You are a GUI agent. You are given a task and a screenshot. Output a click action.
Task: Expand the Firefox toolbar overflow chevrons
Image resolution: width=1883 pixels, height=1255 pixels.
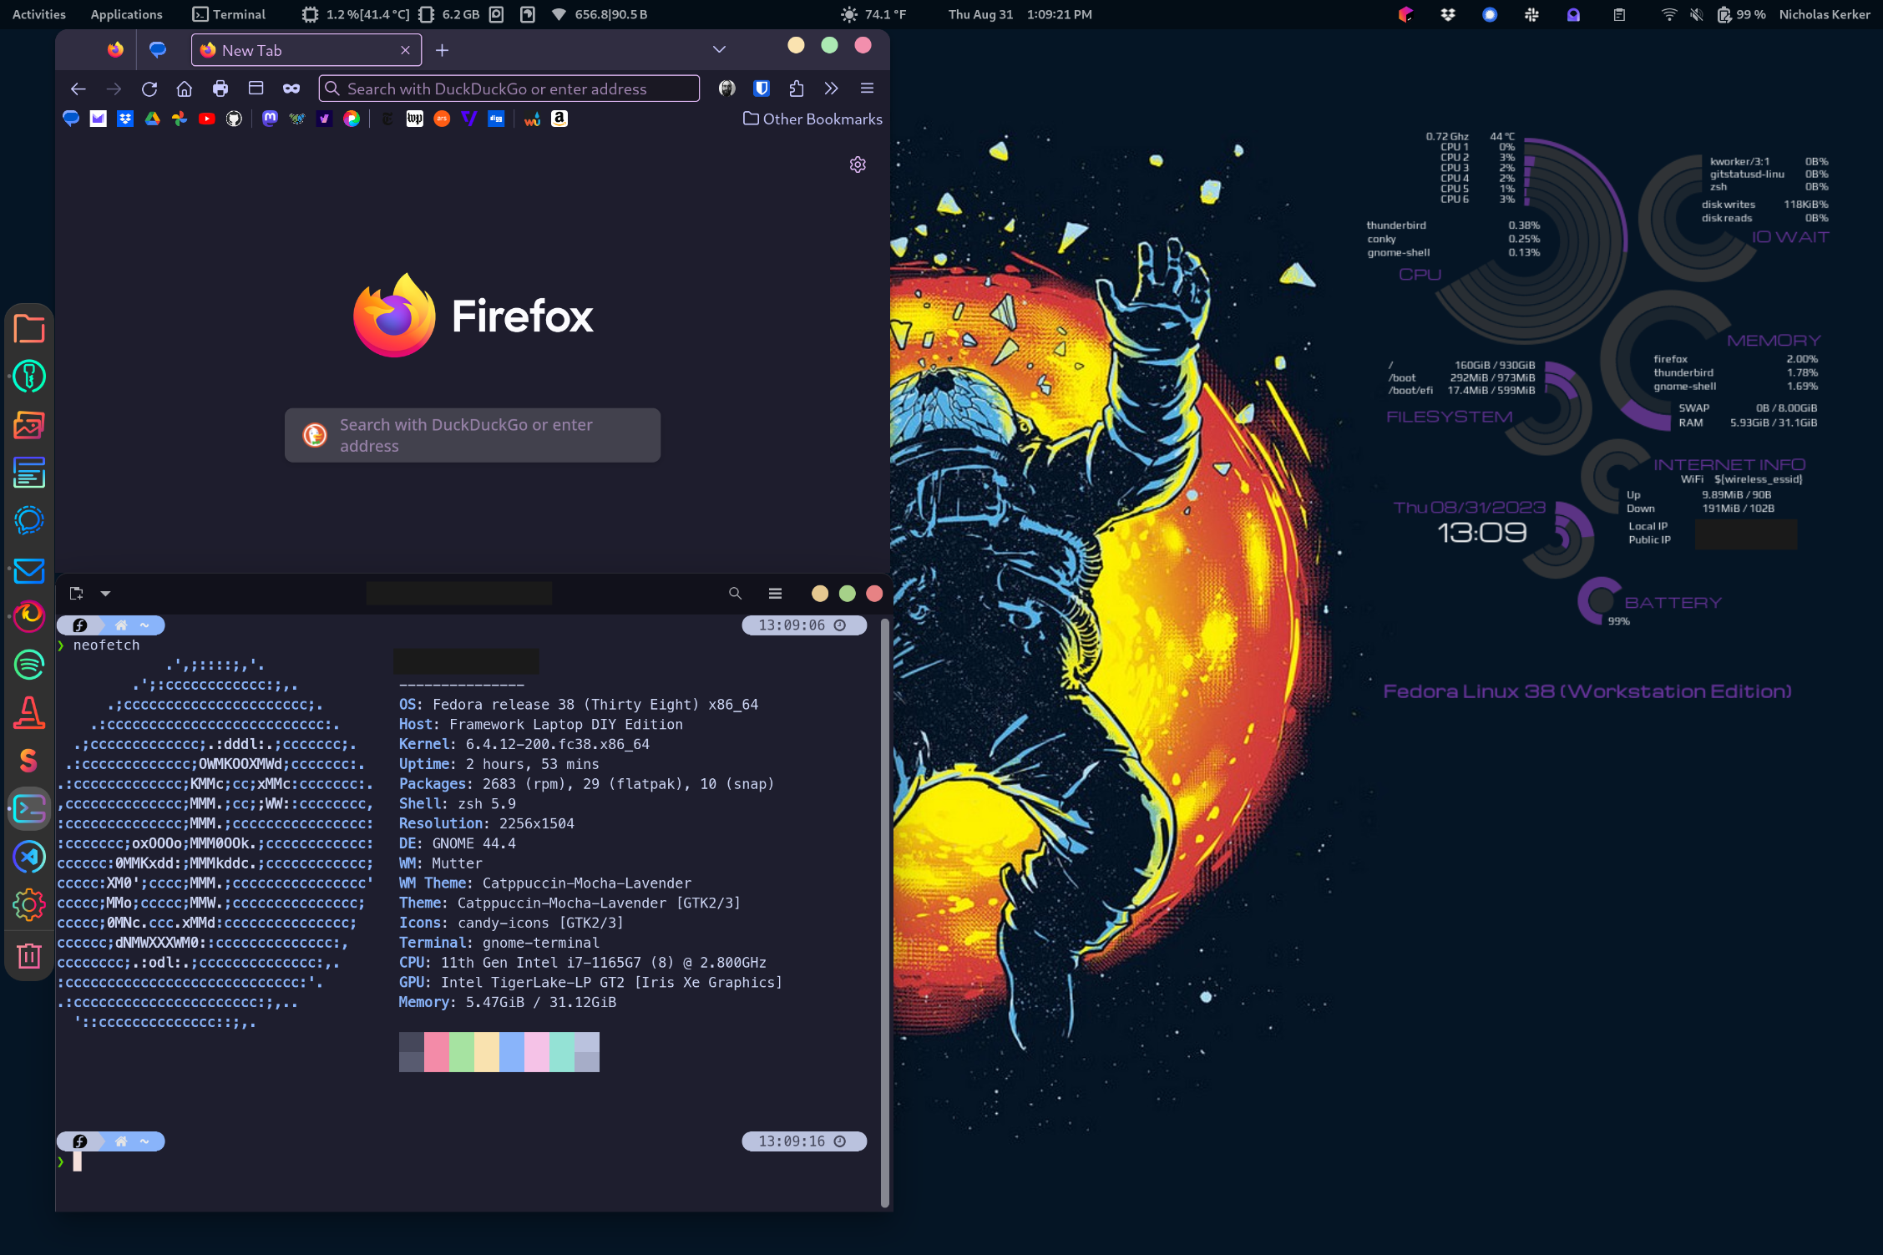click(x=832, y=89)
